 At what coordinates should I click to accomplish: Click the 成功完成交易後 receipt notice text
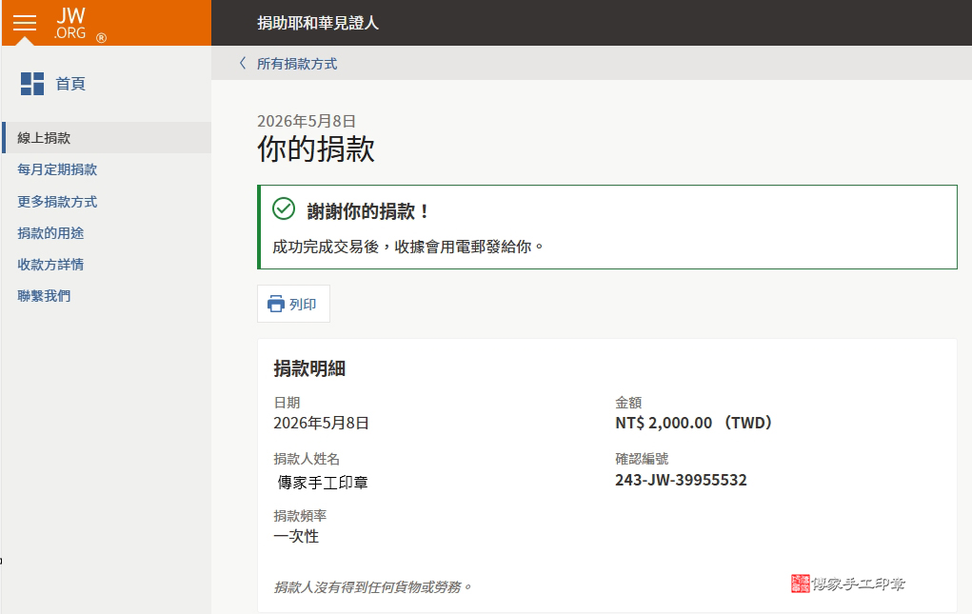pyautogui.click(x=408, y=247)
